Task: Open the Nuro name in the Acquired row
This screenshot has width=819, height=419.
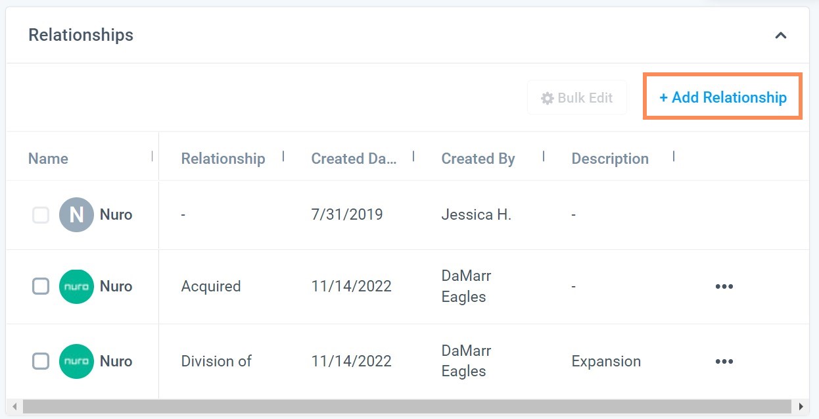Action: [116, 286]
